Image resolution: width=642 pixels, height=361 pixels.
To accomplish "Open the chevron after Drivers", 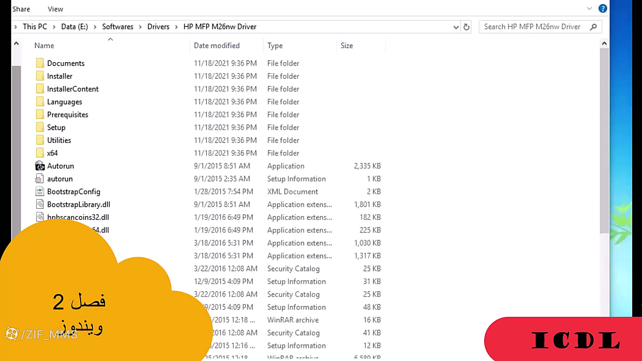I will tap(177, 27).
